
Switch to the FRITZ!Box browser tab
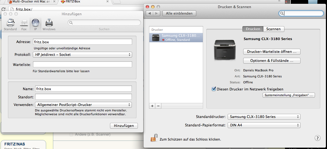(84, 2)
